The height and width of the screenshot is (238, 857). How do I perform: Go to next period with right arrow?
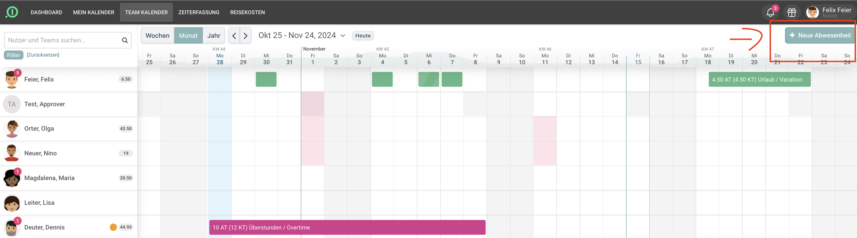pyautogui.click(x=246, y=36)
